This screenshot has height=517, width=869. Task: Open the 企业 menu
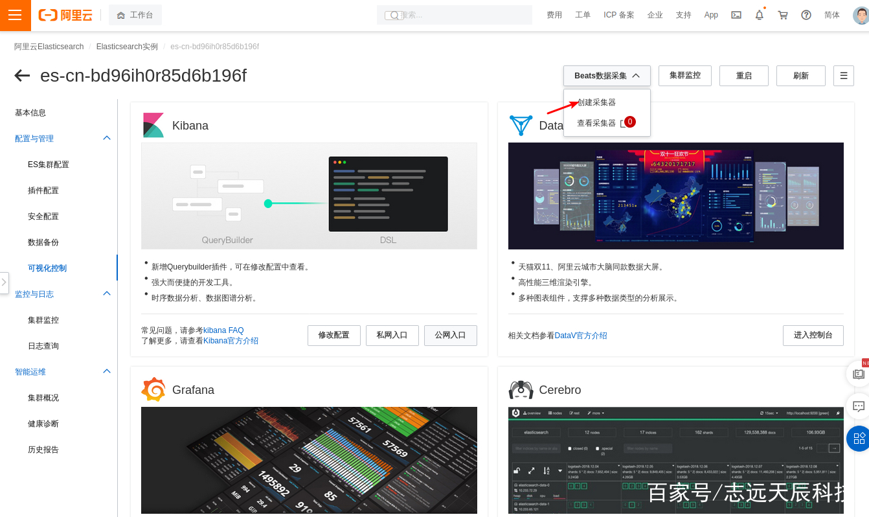click(x=655, y=15)
